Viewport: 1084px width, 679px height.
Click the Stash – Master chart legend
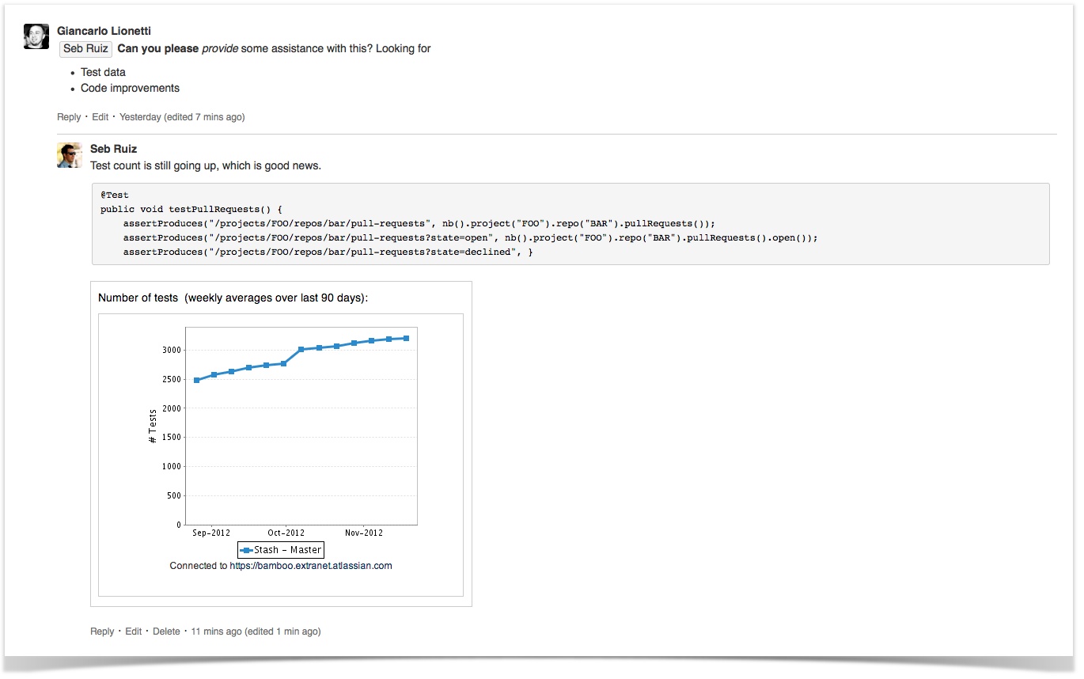click(x=281, y=550)
